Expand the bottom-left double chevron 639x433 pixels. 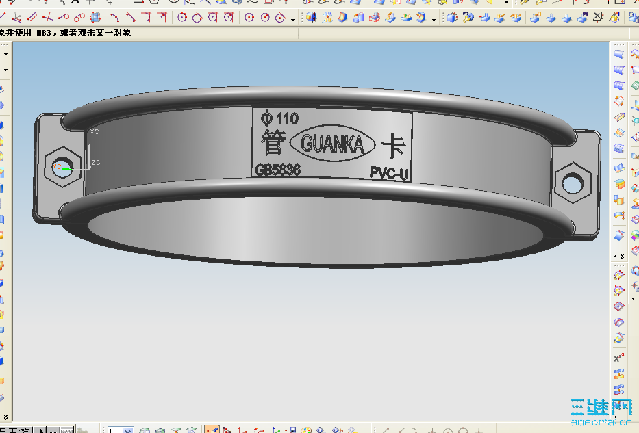pos(5,417)
